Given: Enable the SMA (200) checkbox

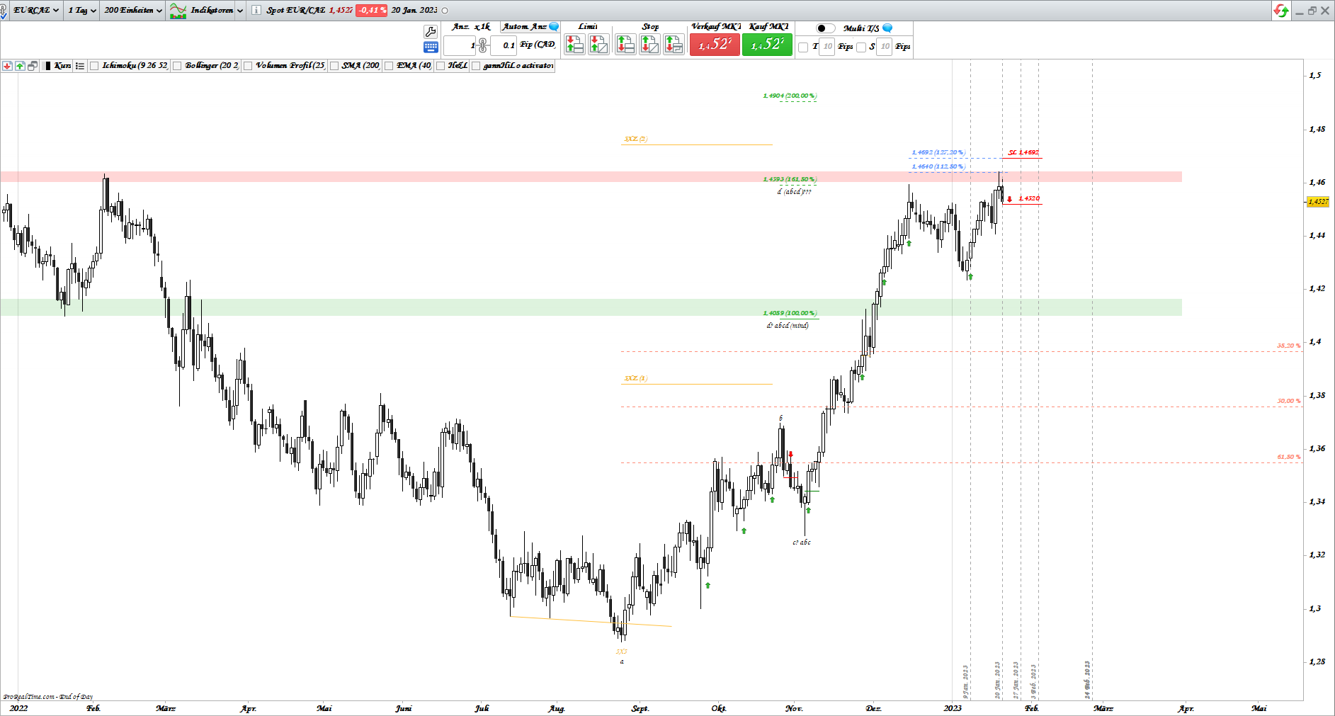Looking at the screenshot, I should coord(334,66).
